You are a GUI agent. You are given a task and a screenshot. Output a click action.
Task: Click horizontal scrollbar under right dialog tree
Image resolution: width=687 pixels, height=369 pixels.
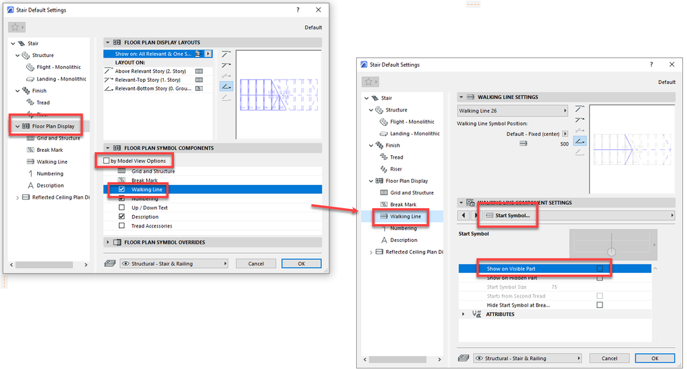(x=397, y=359)
